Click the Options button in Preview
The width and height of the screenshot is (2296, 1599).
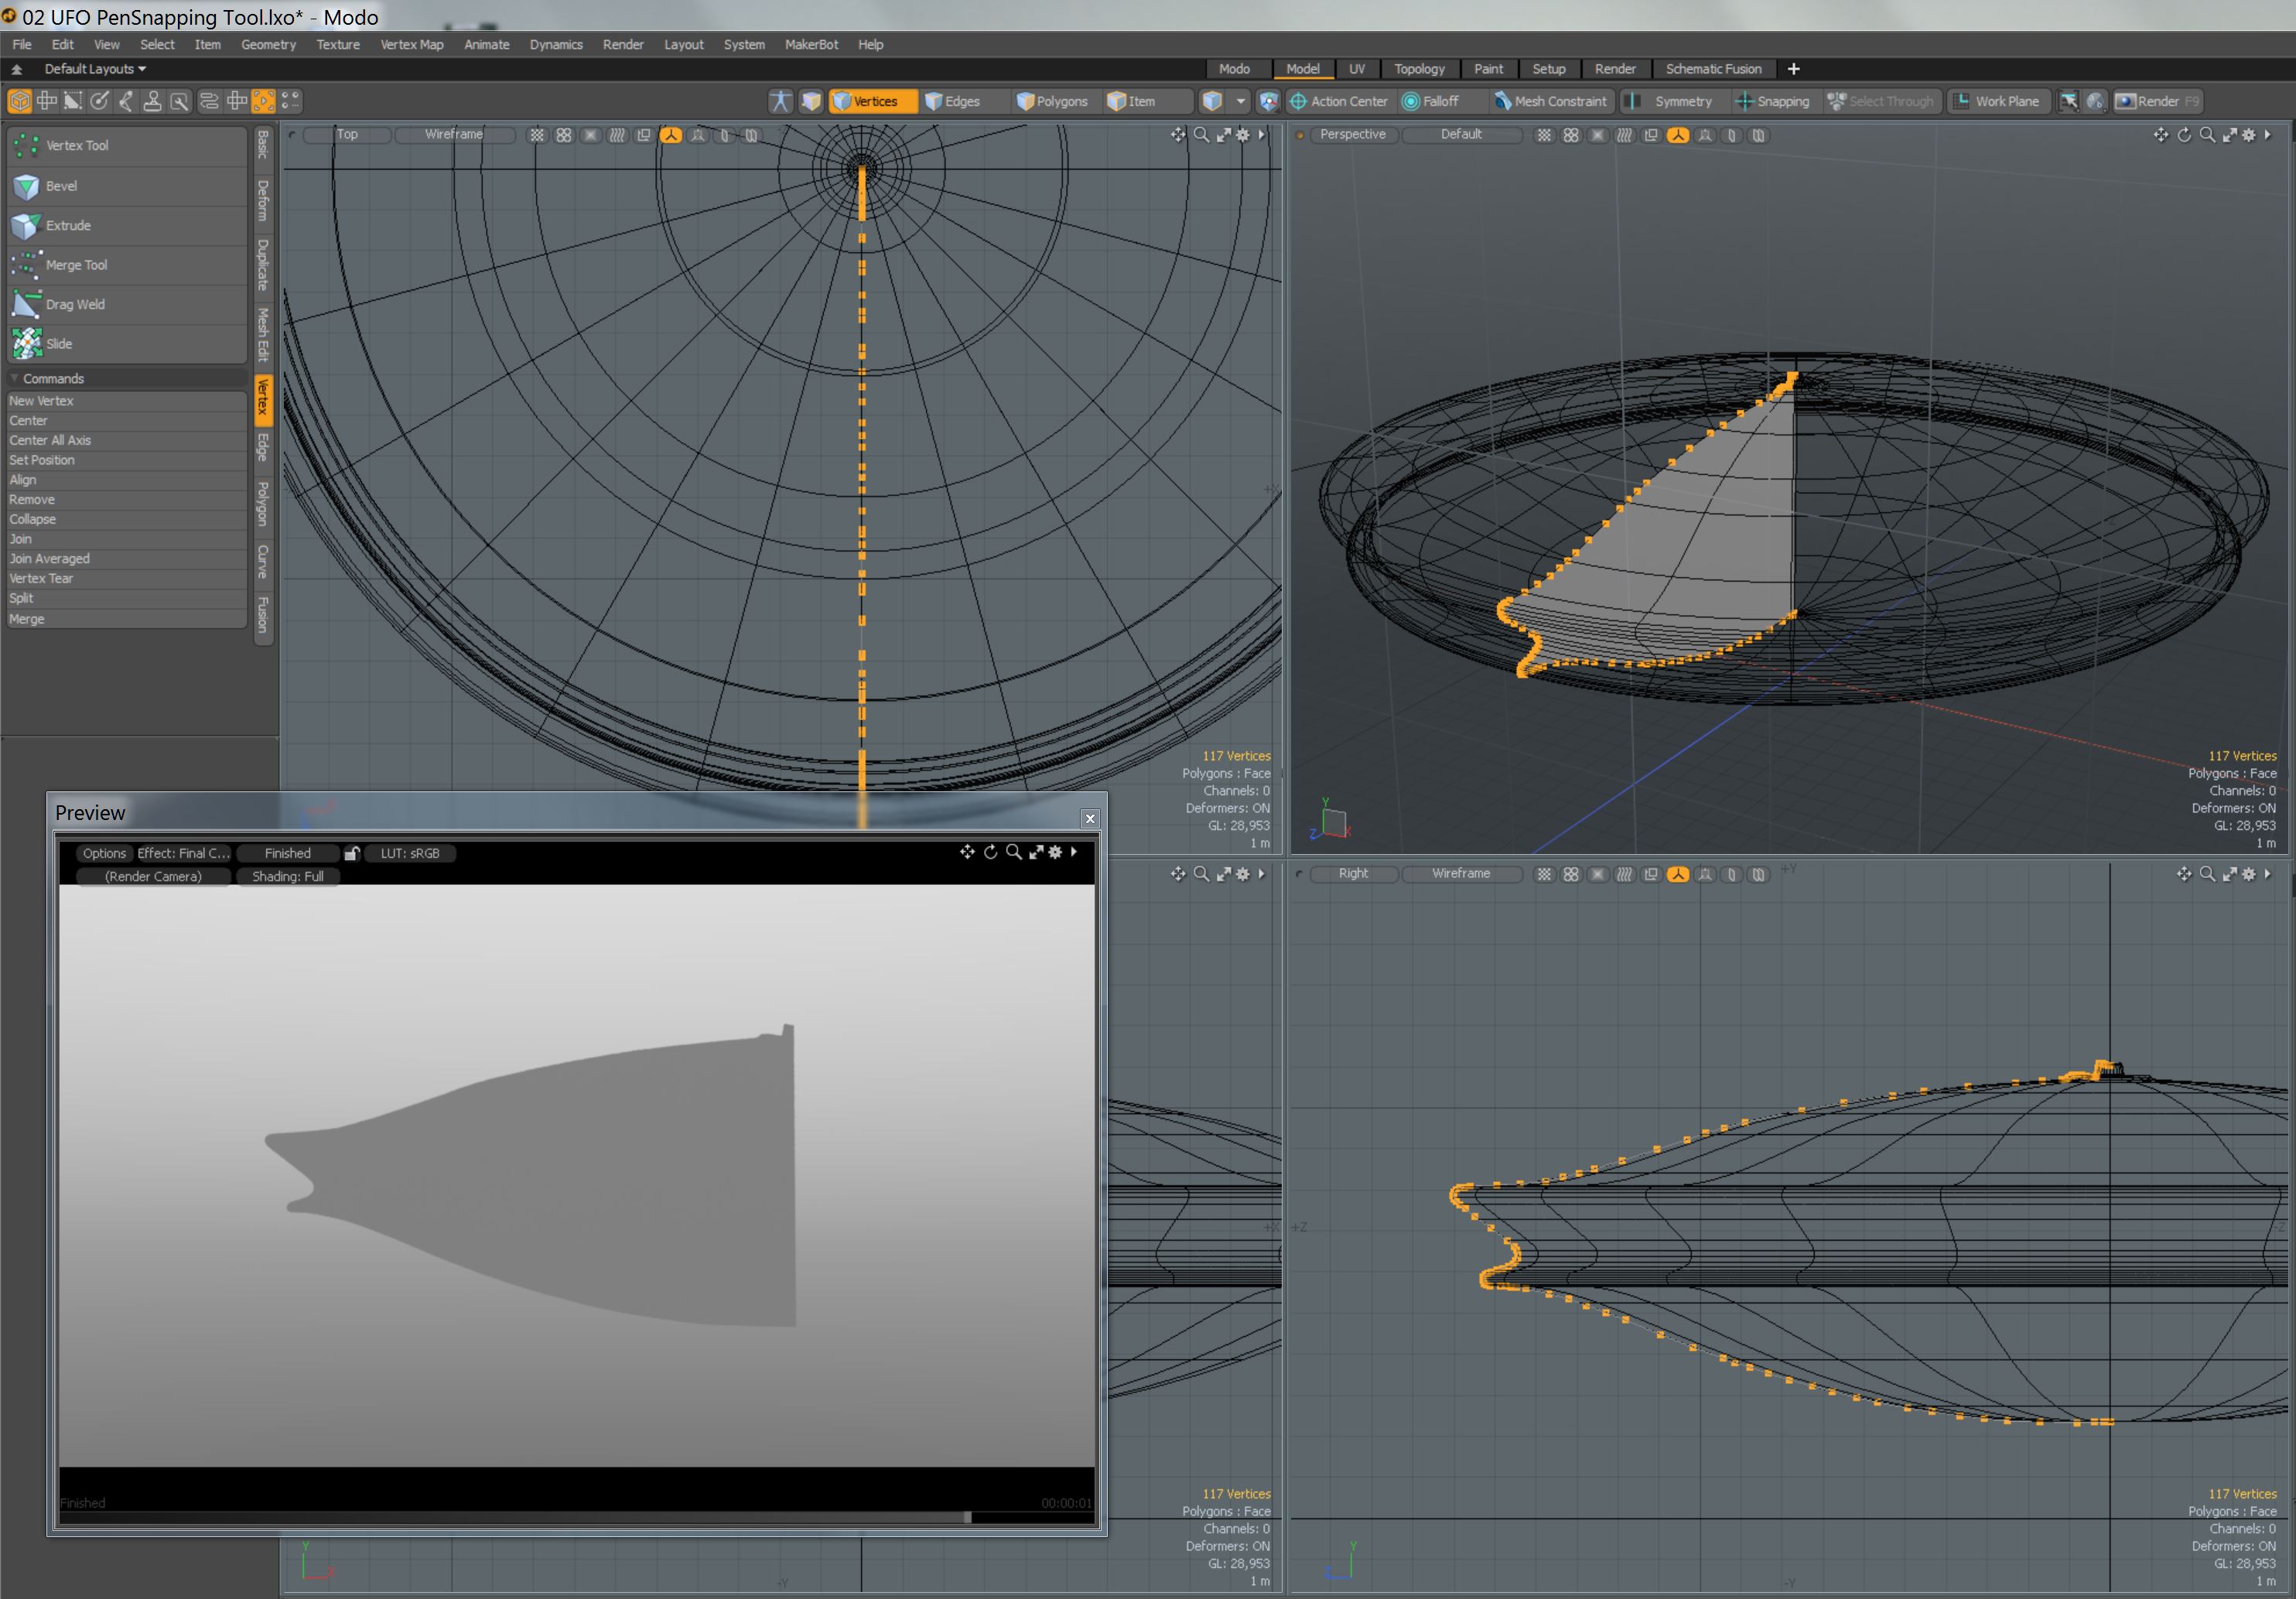coord(104,853)
